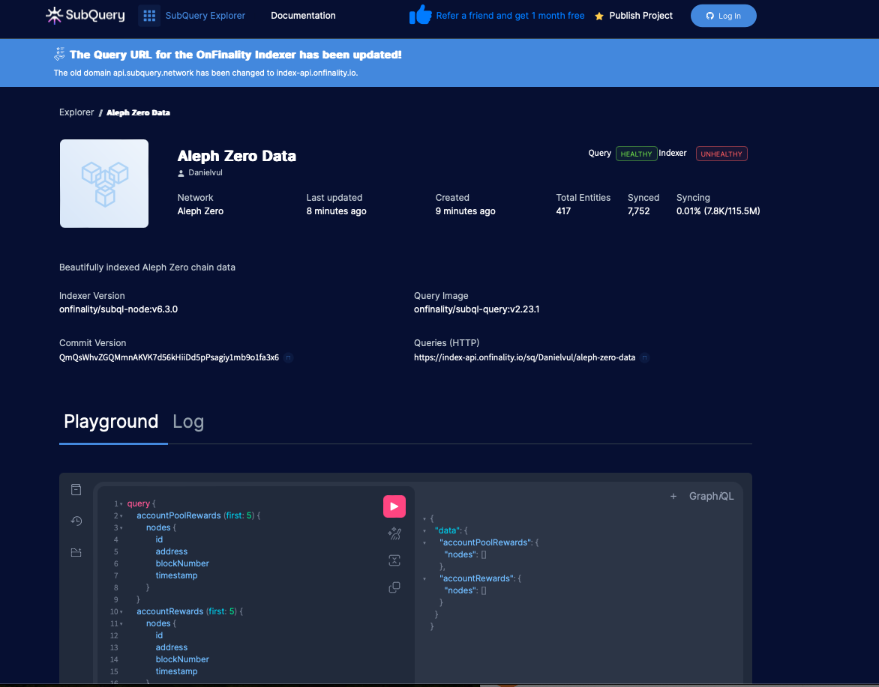This screenshot has height=687, width=879.
Task: Select the Playground tab
Action: (x=111, y=422)
